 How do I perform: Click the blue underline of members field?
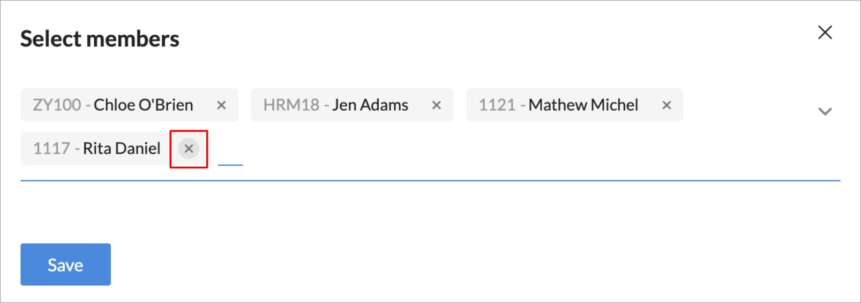coord(429,181)
